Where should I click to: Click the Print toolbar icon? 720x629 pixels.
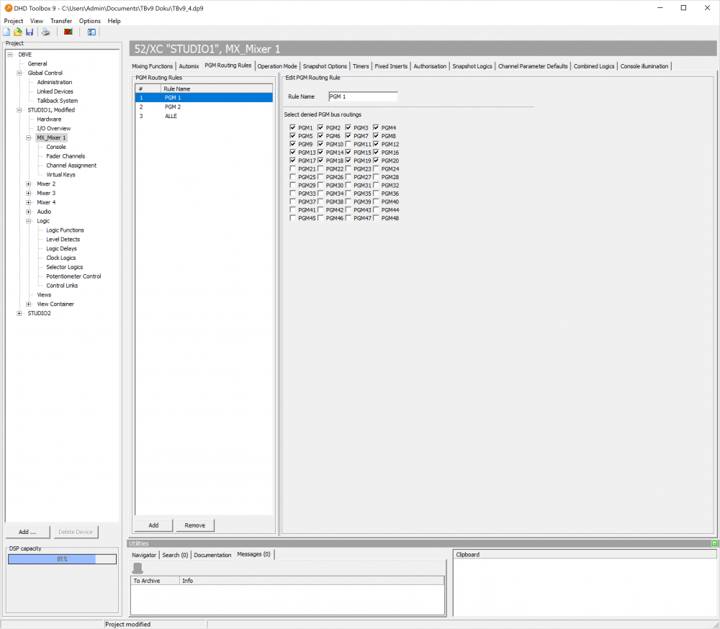click(x=45, y=32)
